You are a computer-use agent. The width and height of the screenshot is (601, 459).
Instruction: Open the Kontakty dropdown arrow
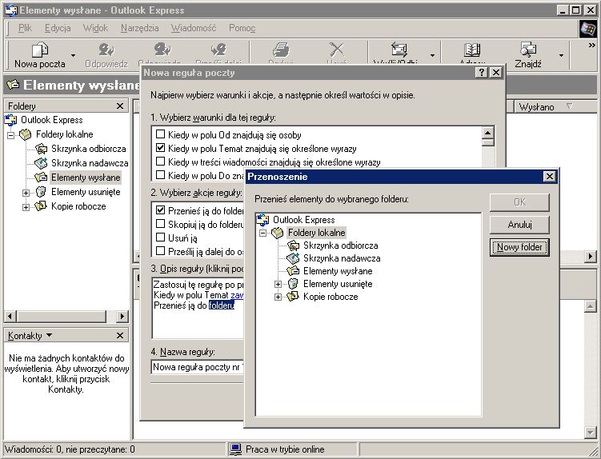click(x=49, y=335)
